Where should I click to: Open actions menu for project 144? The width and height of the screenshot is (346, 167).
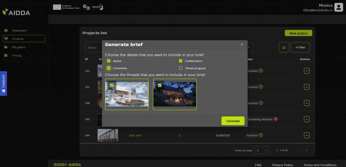coord(307,135)
